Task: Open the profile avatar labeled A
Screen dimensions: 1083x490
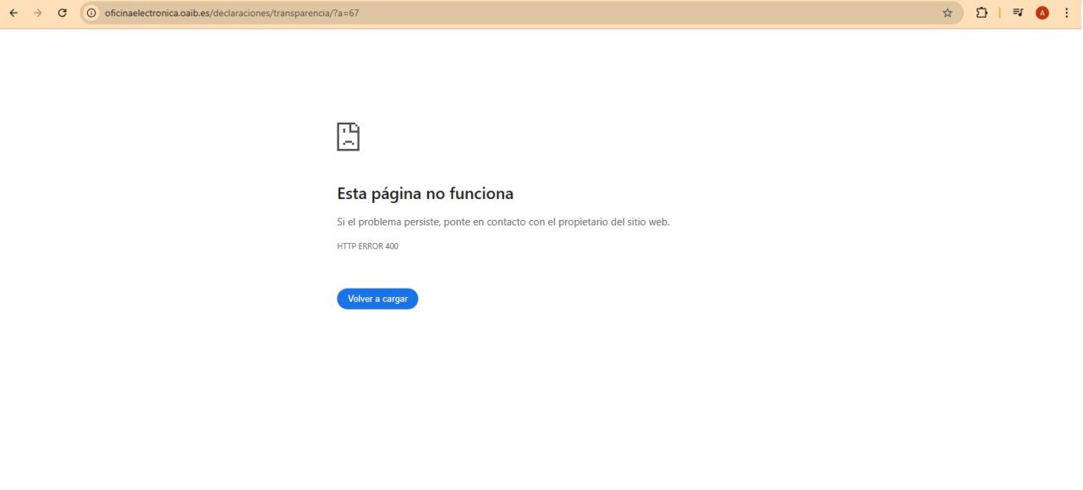Action: 1042,13
